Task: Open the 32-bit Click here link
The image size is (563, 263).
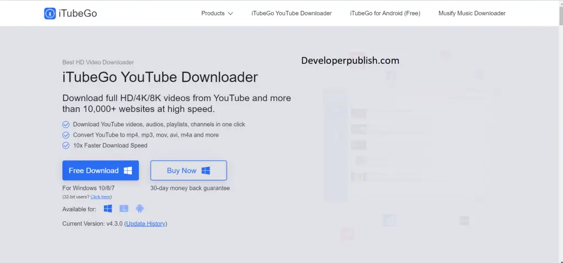Action: pyautogui.click(x=101, y=197)
